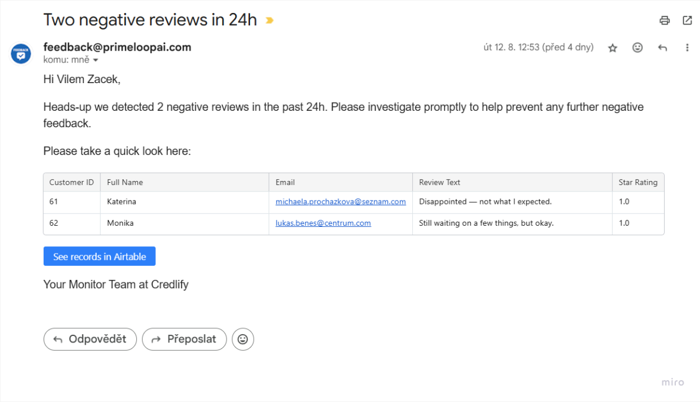Viewport: 700px width, 402px height.
Task: Click the 'Star Rating' column header
Action: click(x=637, y=182)
